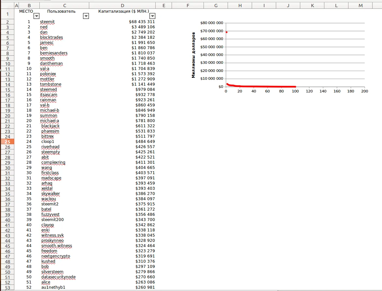Select the cell containing steemit
Viewport: 382px width, 291px height.
tap(48, 22)
